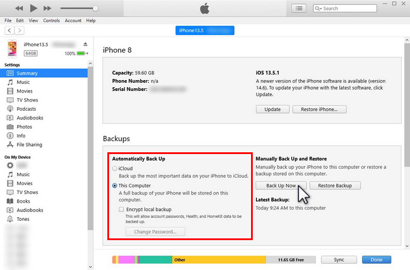This screenshot has height=270, width=410.
Task: Click the gear icon under On My Device
Action: (10, 165)
